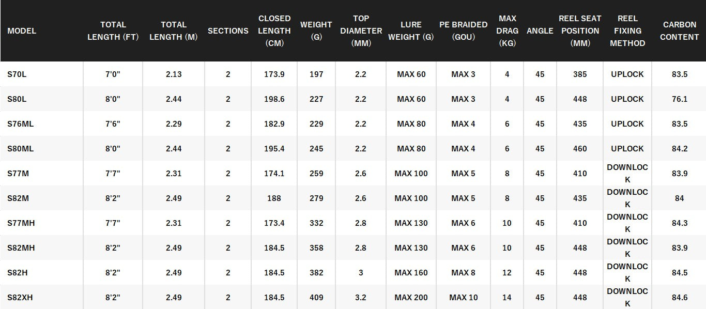This screenshot has height=309, width=706.
Task: Select the TOP DIAMETER (MM) header
Action: coord(361,31)
